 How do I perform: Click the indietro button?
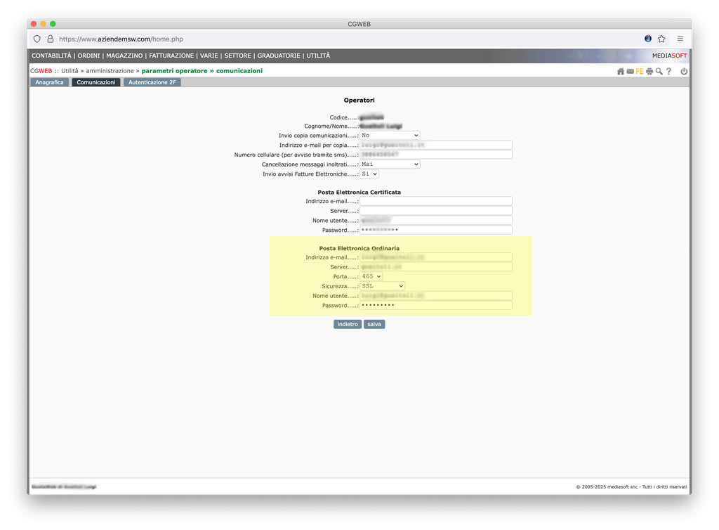coord(348,325)
